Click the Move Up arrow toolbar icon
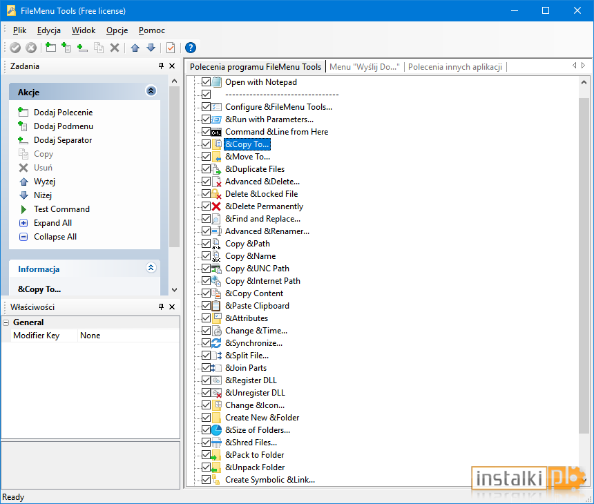The width and height of the screenshot is (594, 504). tap(135, 48)
